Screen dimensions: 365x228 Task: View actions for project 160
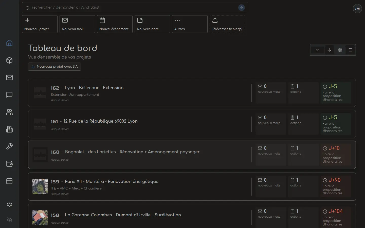coord(303,155)
